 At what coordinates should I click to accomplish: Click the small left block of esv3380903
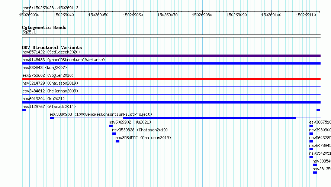pos(52,118)
